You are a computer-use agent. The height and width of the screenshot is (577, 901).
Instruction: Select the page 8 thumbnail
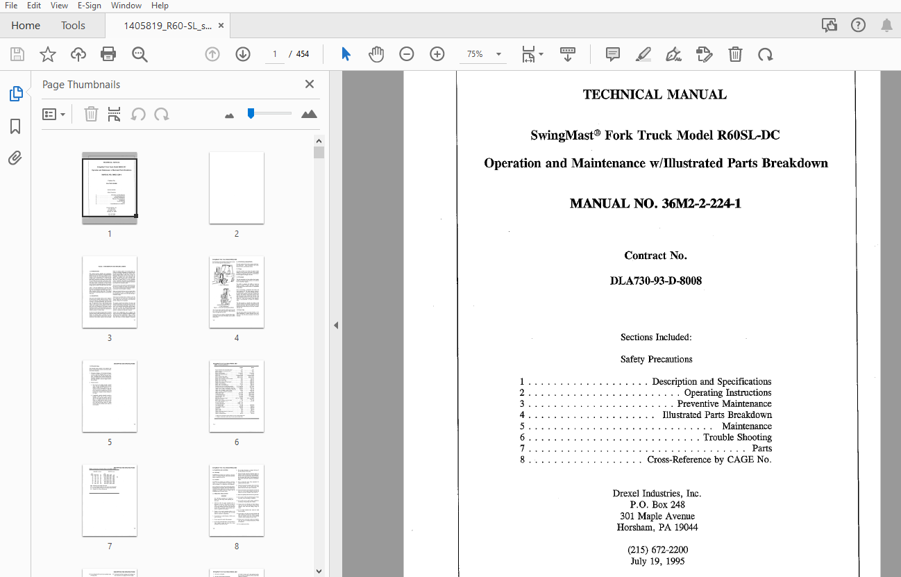pyautogui.click(x=237, y=500)
